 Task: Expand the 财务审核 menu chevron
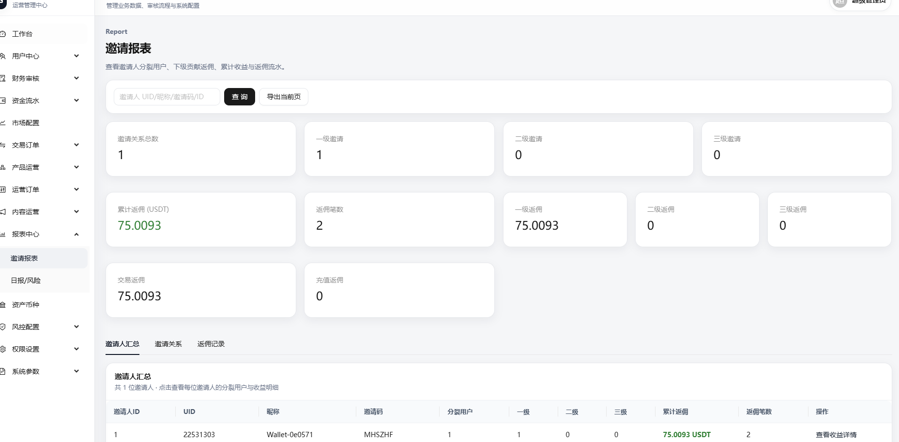point(76,78)
